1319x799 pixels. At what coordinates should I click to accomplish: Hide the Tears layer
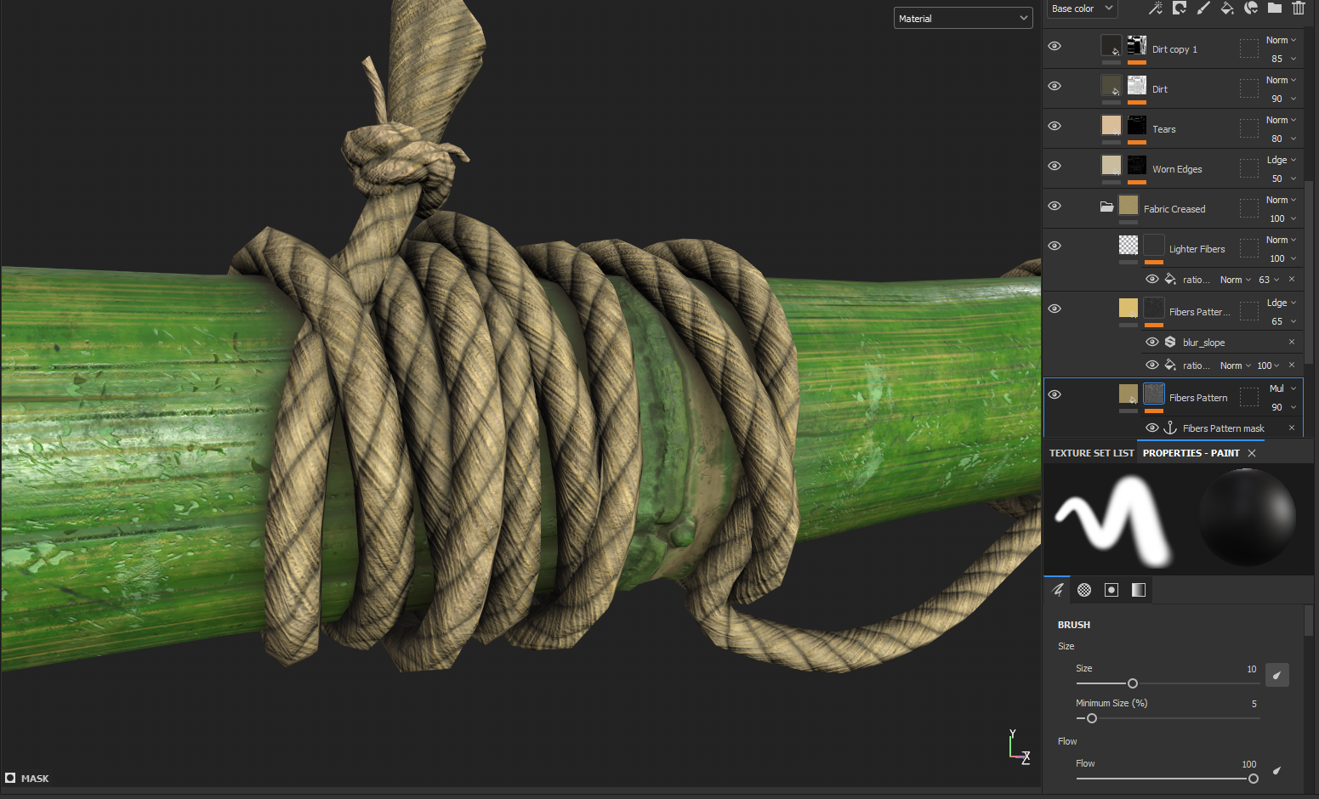click(1055, 126)
